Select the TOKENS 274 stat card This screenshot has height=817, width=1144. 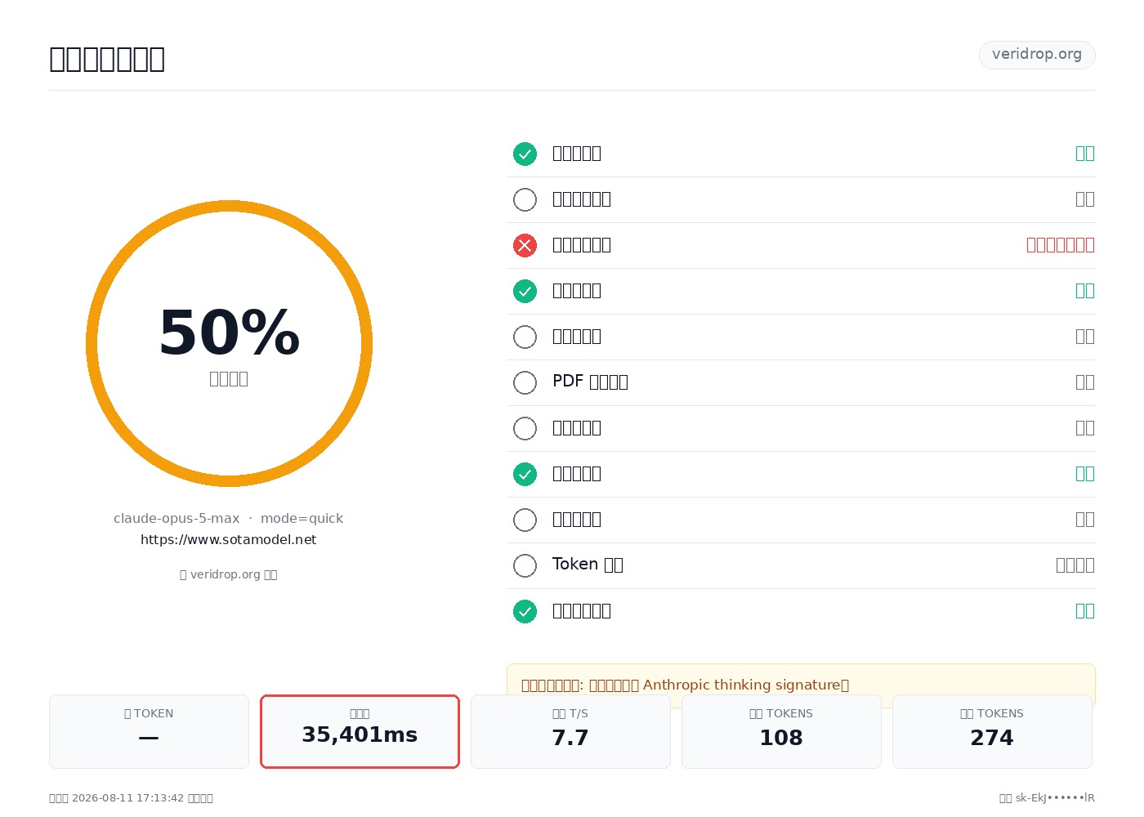coord(992,731)
